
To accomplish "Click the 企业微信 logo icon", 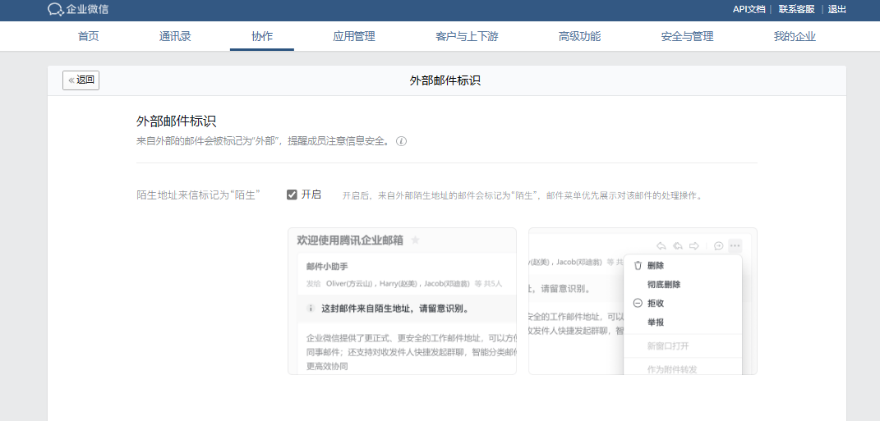I will point(55,10).
